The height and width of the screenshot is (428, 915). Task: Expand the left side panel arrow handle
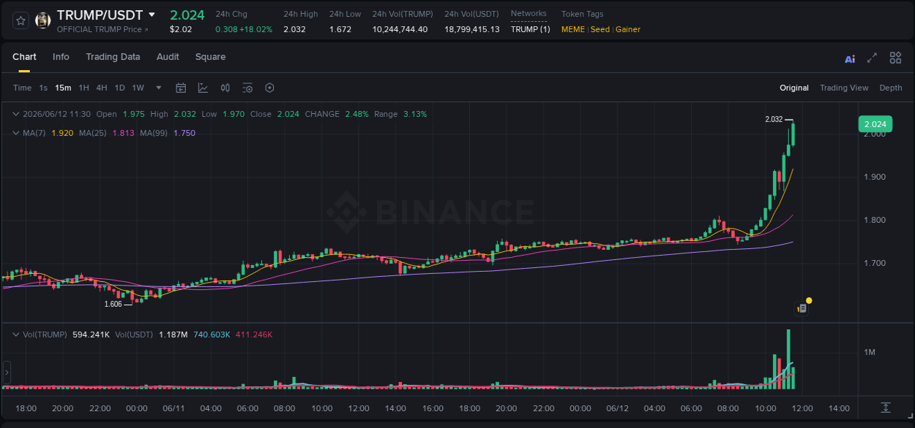(x=7, y=372)
